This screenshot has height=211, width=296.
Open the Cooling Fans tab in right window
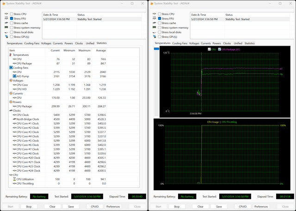180,43
